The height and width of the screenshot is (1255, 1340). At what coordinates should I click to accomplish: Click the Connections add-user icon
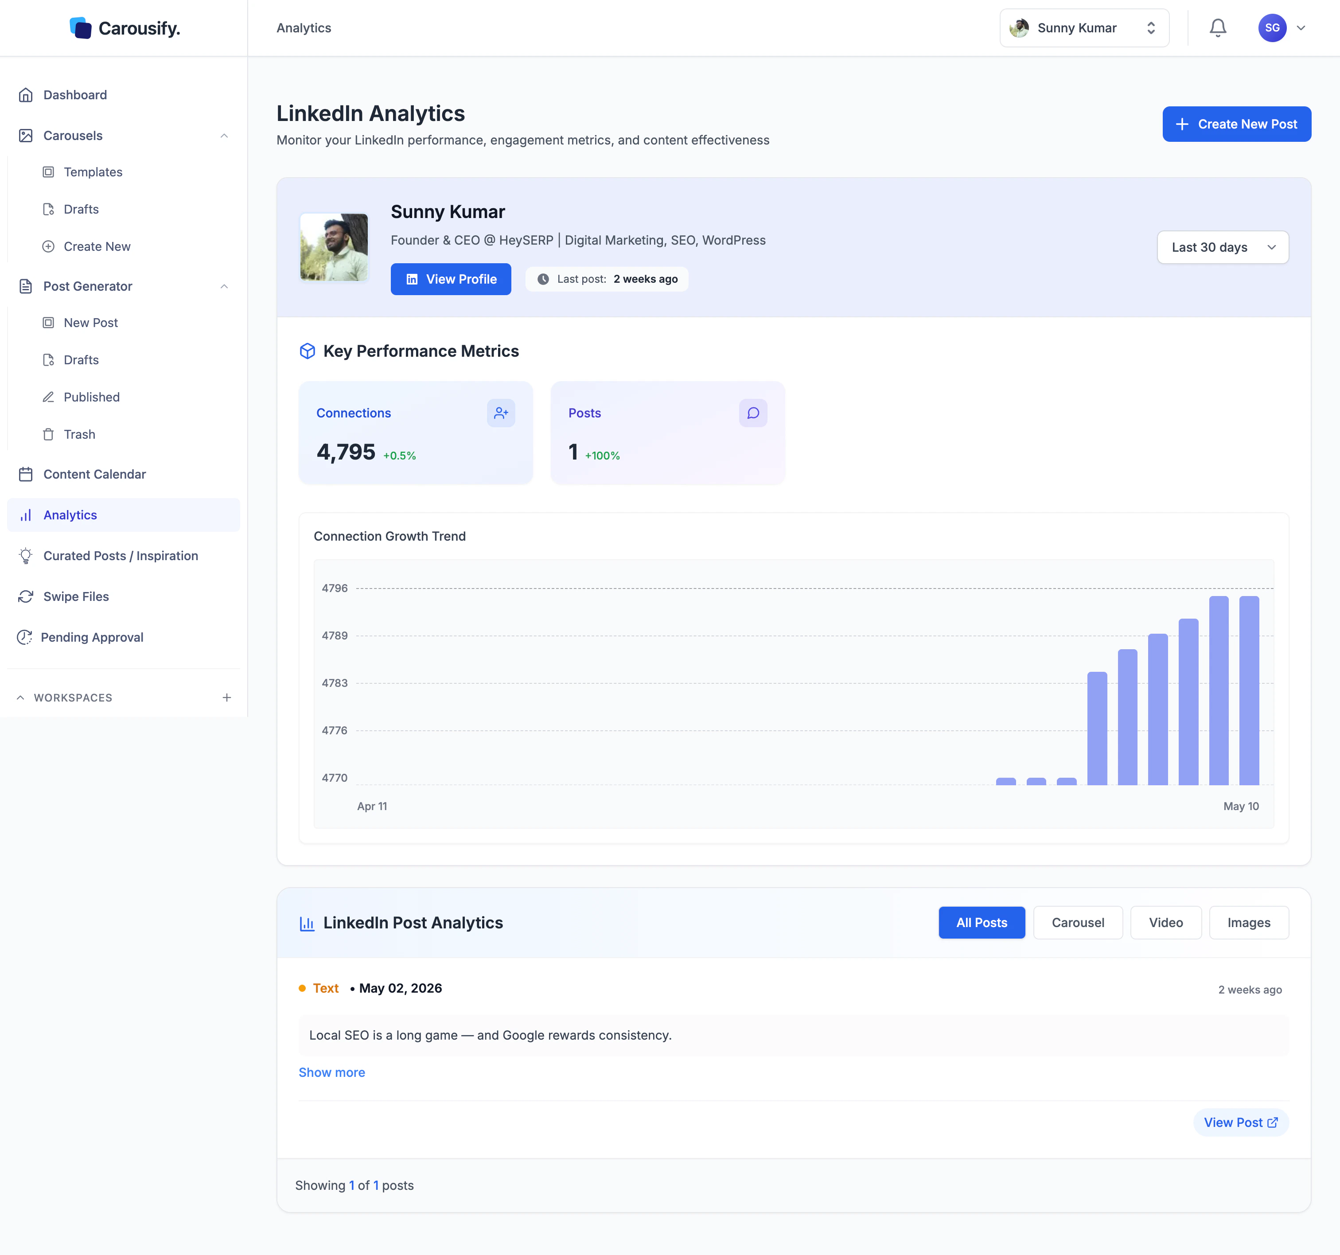(x=501, y=413)
